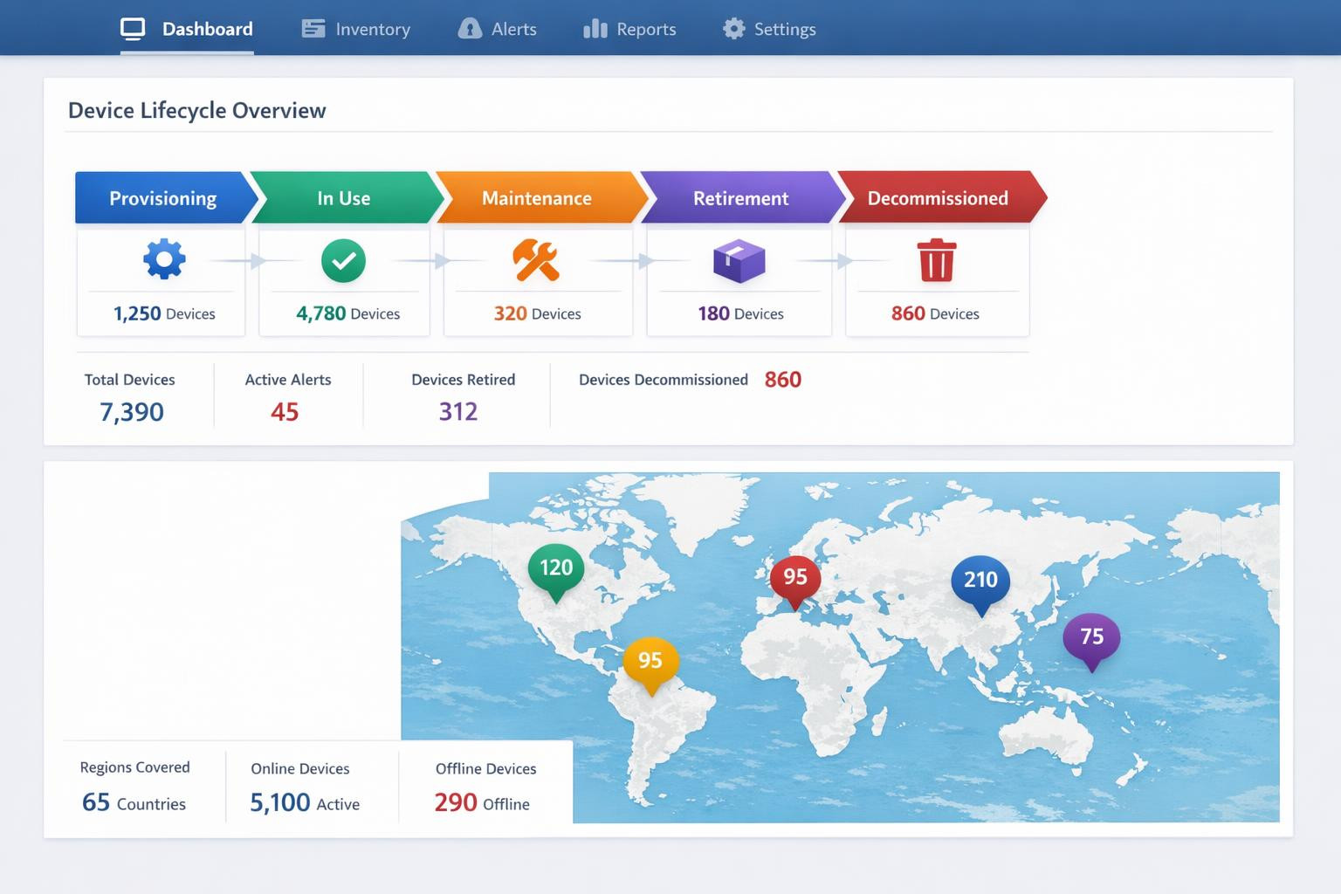Select the green 120 map pin
This screenshot has height=894, width=1341.
(556, 569)
